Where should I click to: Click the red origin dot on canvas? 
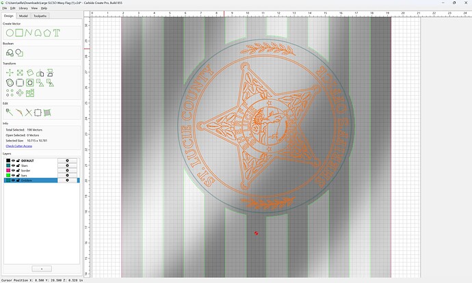256,233
